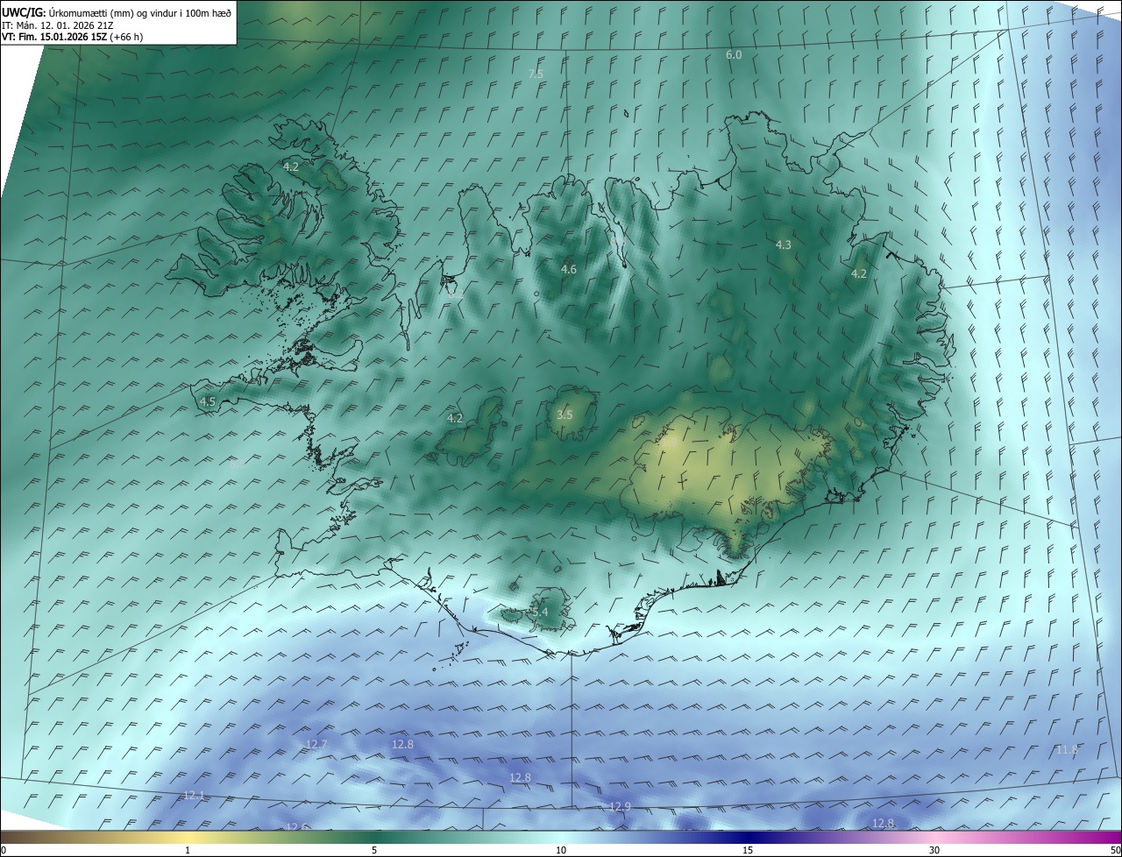Viewport: 1122px width, 857px height.
Task: Click the dark navy colorbar segment above tick 15
Action: [748, 837]
